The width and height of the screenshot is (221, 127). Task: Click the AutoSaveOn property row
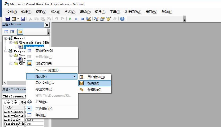(24, 120)
